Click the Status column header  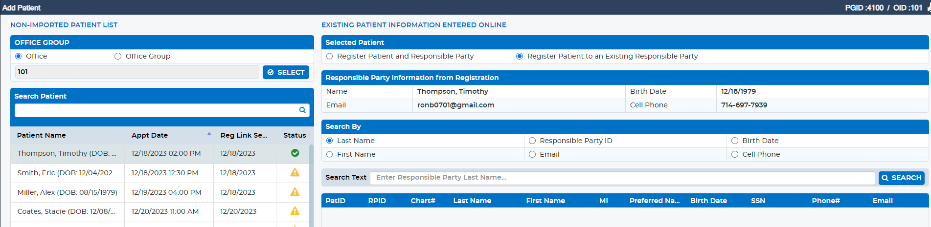click(295, 135)
